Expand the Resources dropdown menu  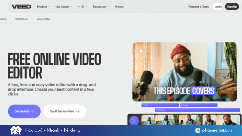pos(101,7)
